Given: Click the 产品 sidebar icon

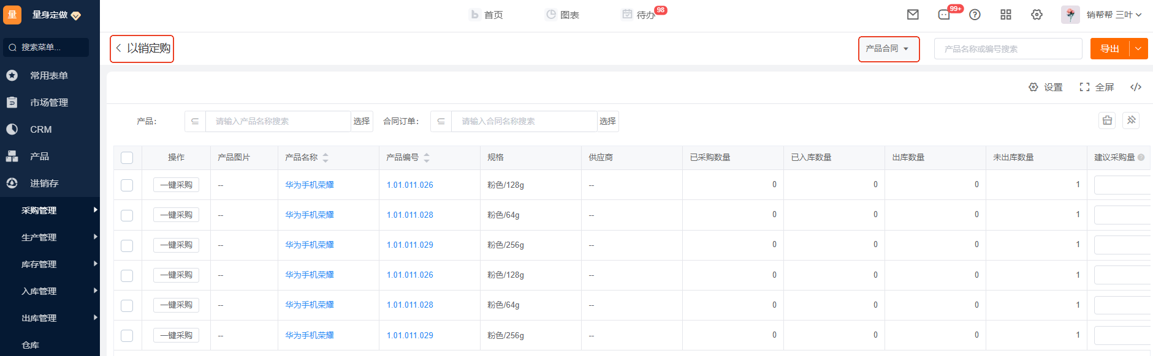Looking at the screenshot, I should click(12, 156).
